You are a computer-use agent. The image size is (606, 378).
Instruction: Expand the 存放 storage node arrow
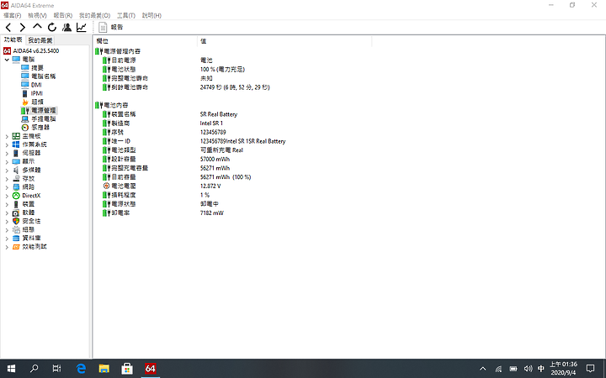[7, 179]
